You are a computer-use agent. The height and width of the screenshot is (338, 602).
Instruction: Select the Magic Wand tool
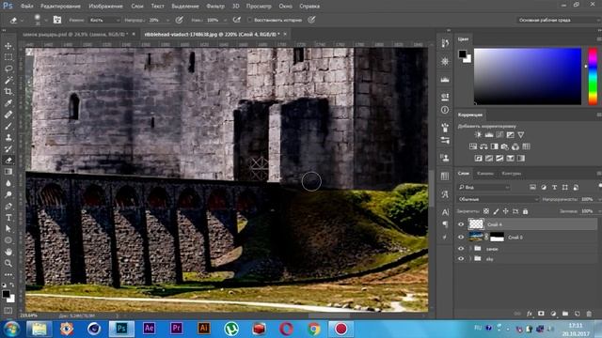(8, 80)
